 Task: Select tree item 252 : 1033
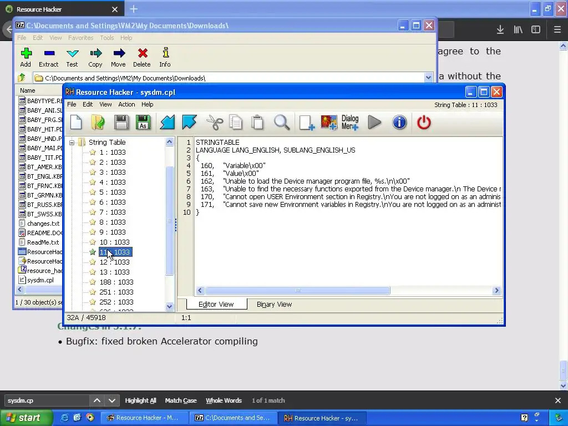116,302
